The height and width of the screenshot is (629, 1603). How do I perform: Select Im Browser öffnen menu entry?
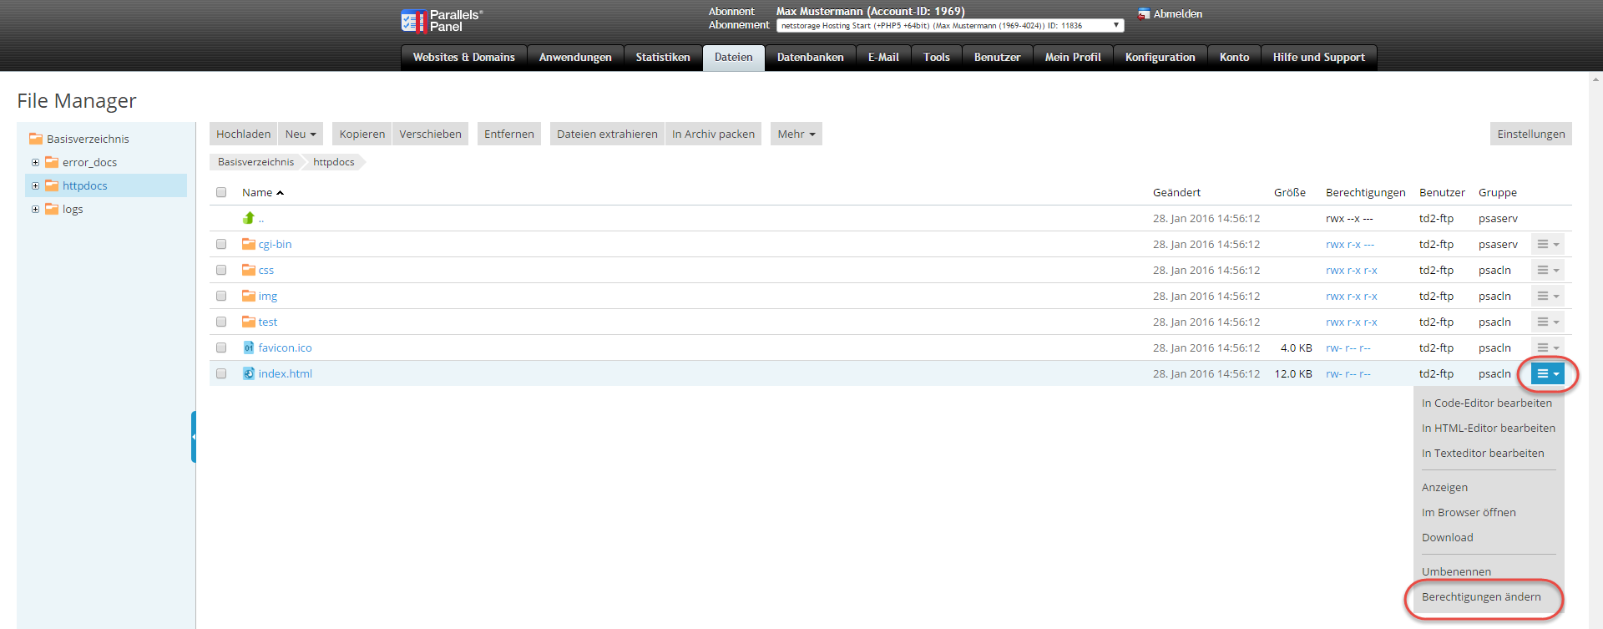coord(1469,512)
